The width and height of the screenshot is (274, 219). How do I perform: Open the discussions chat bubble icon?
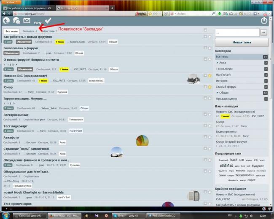(16, 21)
